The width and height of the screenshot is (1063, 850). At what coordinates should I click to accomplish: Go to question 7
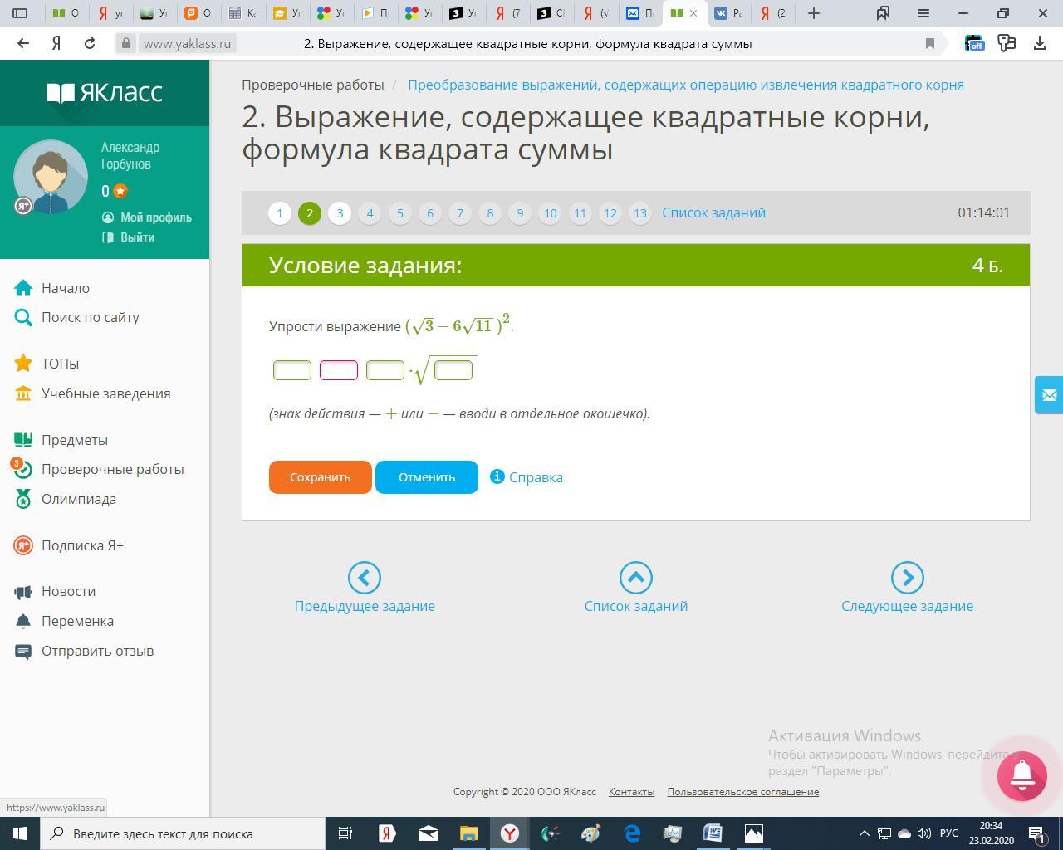point(460,213)
